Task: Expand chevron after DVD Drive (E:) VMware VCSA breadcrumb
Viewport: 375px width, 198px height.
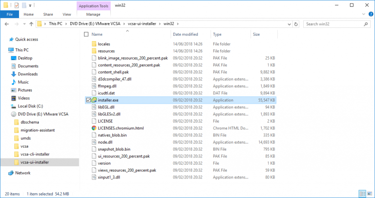Action: point(124,24)
